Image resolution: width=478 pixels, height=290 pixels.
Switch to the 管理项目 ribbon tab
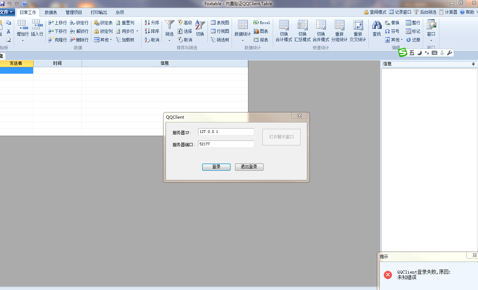(x=74, y=12)
